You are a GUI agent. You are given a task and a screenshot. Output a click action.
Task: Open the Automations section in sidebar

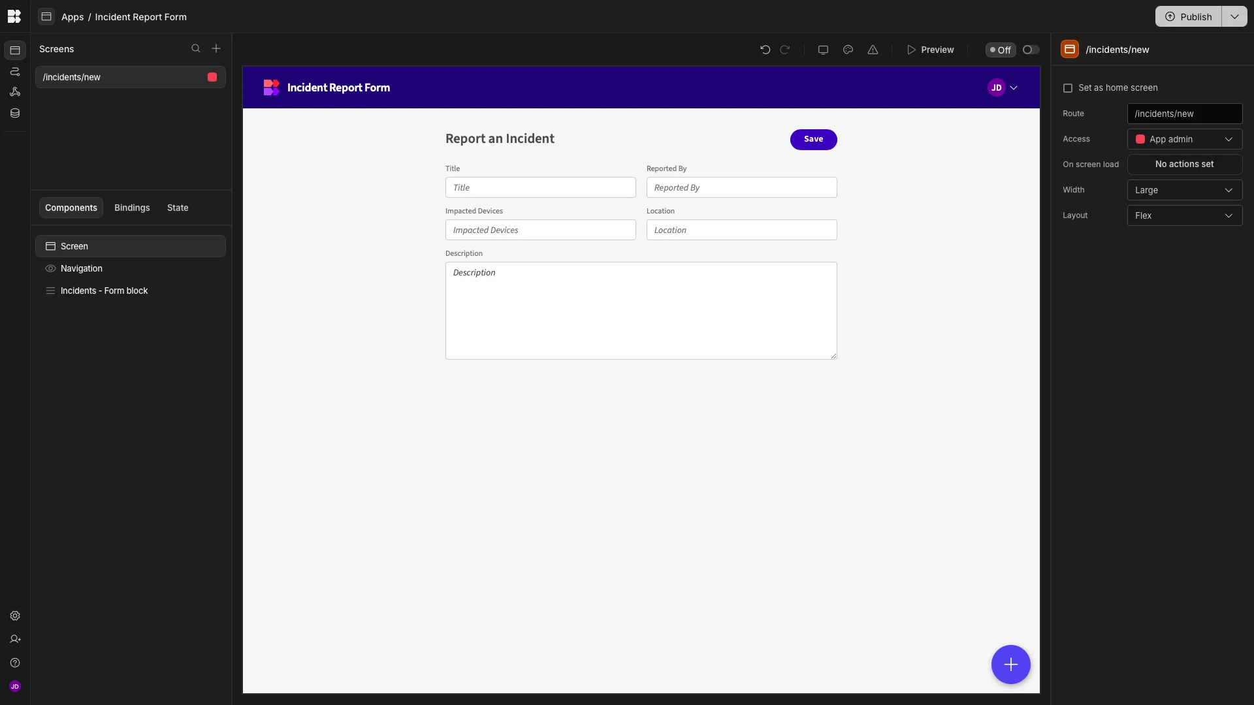[15, 71]
